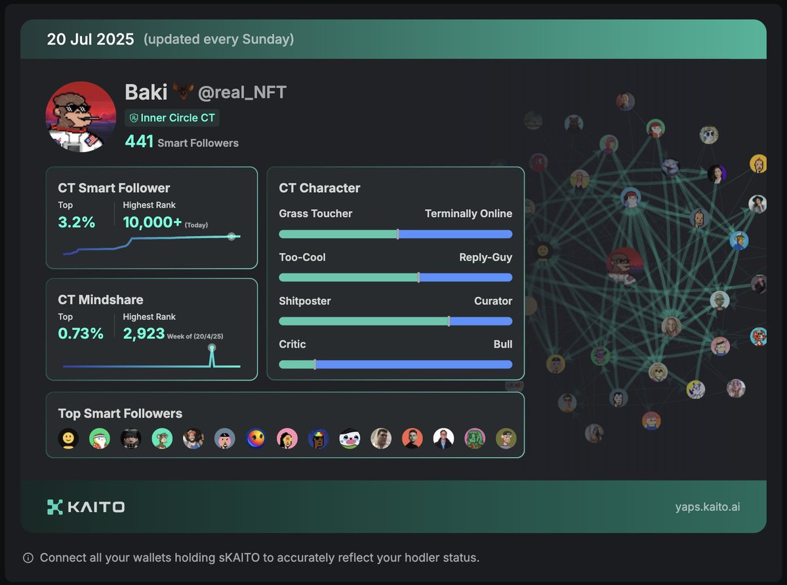Click the Inner Circle CT shield icon

pos(134,118)
